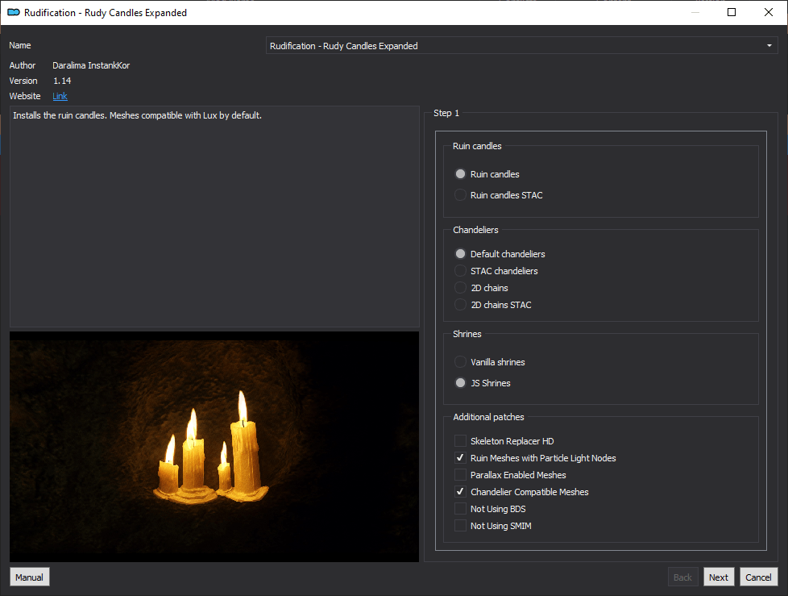Click the Shrines group heading

[467, 334]
